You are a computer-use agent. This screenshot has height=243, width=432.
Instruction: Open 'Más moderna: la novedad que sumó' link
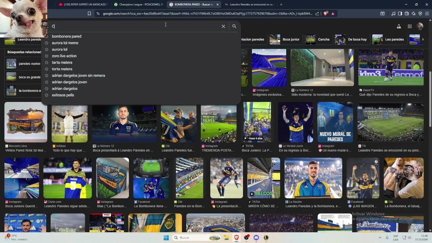322,95
